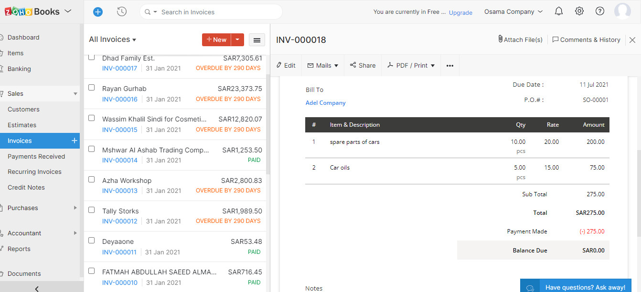Viewport: 641px width, 292px height.
Task: Go to Customers
Action: [x=23, y=110]
